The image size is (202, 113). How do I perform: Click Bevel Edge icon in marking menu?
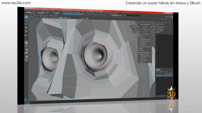click(151, 30)
